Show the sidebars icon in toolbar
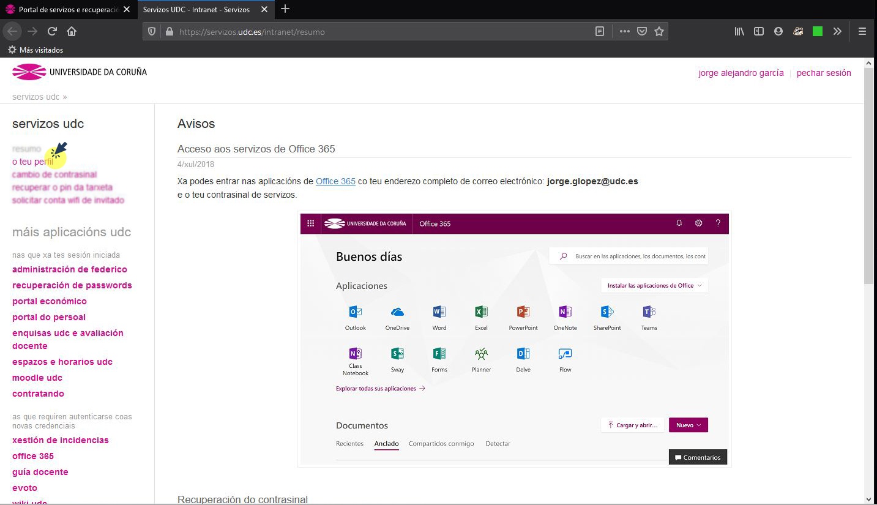The image size is (877, 505). (759, 31)
